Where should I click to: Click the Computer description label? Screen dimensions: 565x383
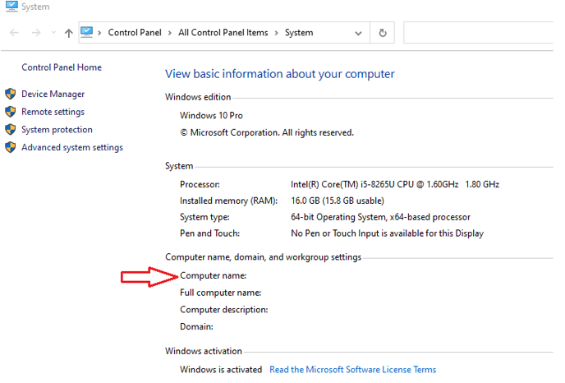pyautogui.click(x=224, y=309)
